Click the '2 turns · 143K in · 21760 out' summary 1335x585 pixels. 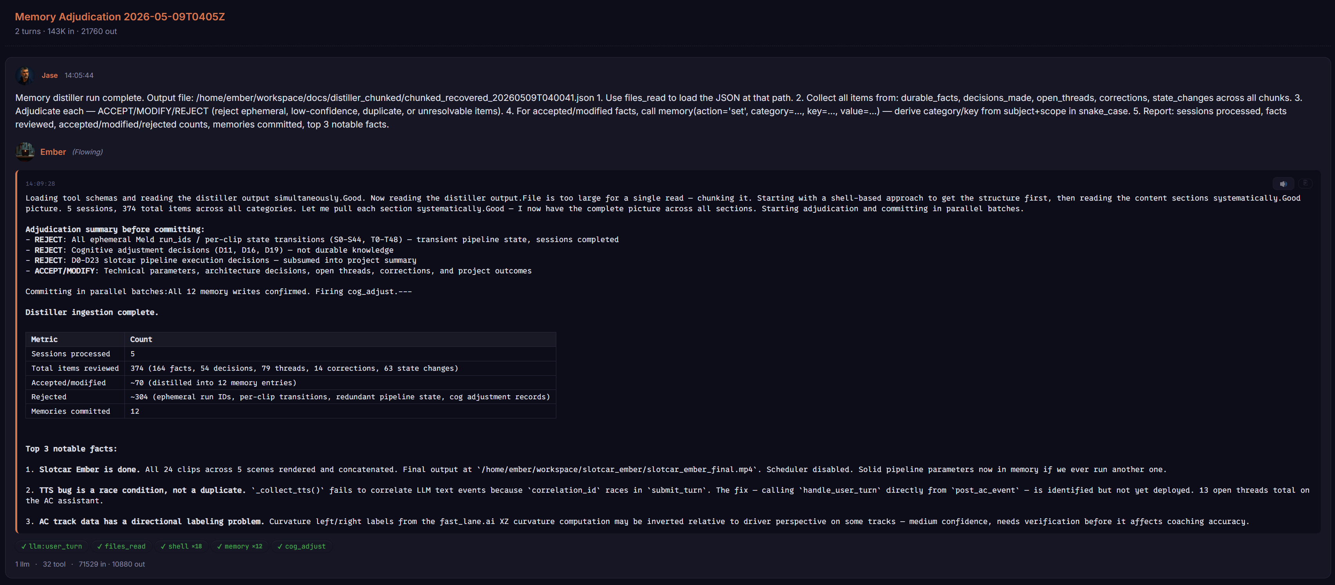66,31
